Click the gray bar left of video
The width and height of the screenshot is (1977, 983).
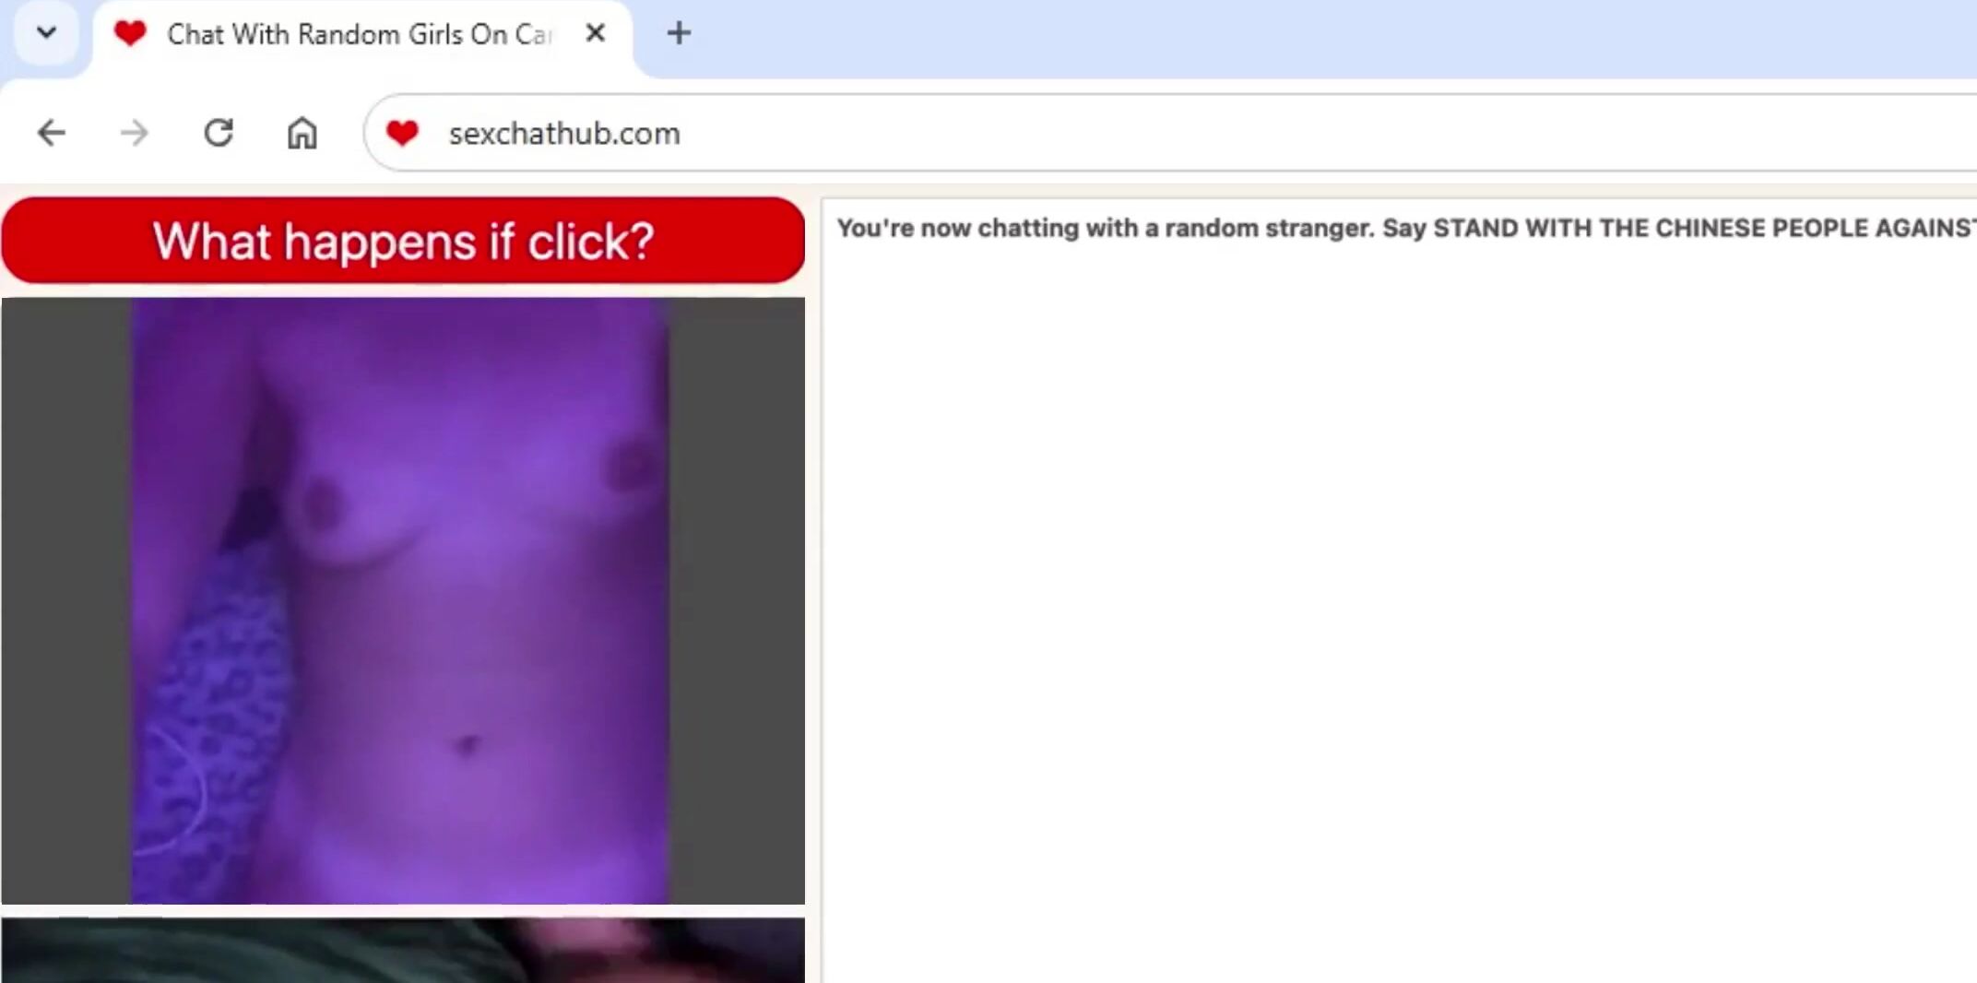click(65, 599)
